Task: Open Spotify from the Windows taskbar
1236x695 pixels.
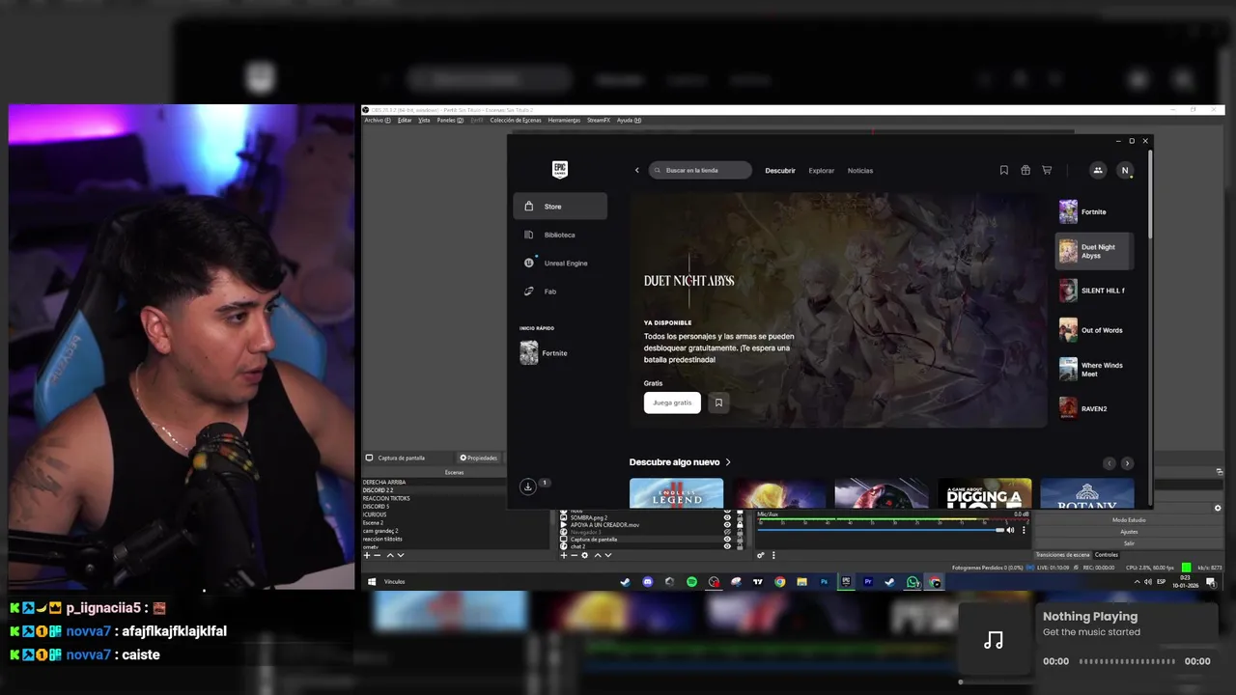Action: click(x=691, y=582)
